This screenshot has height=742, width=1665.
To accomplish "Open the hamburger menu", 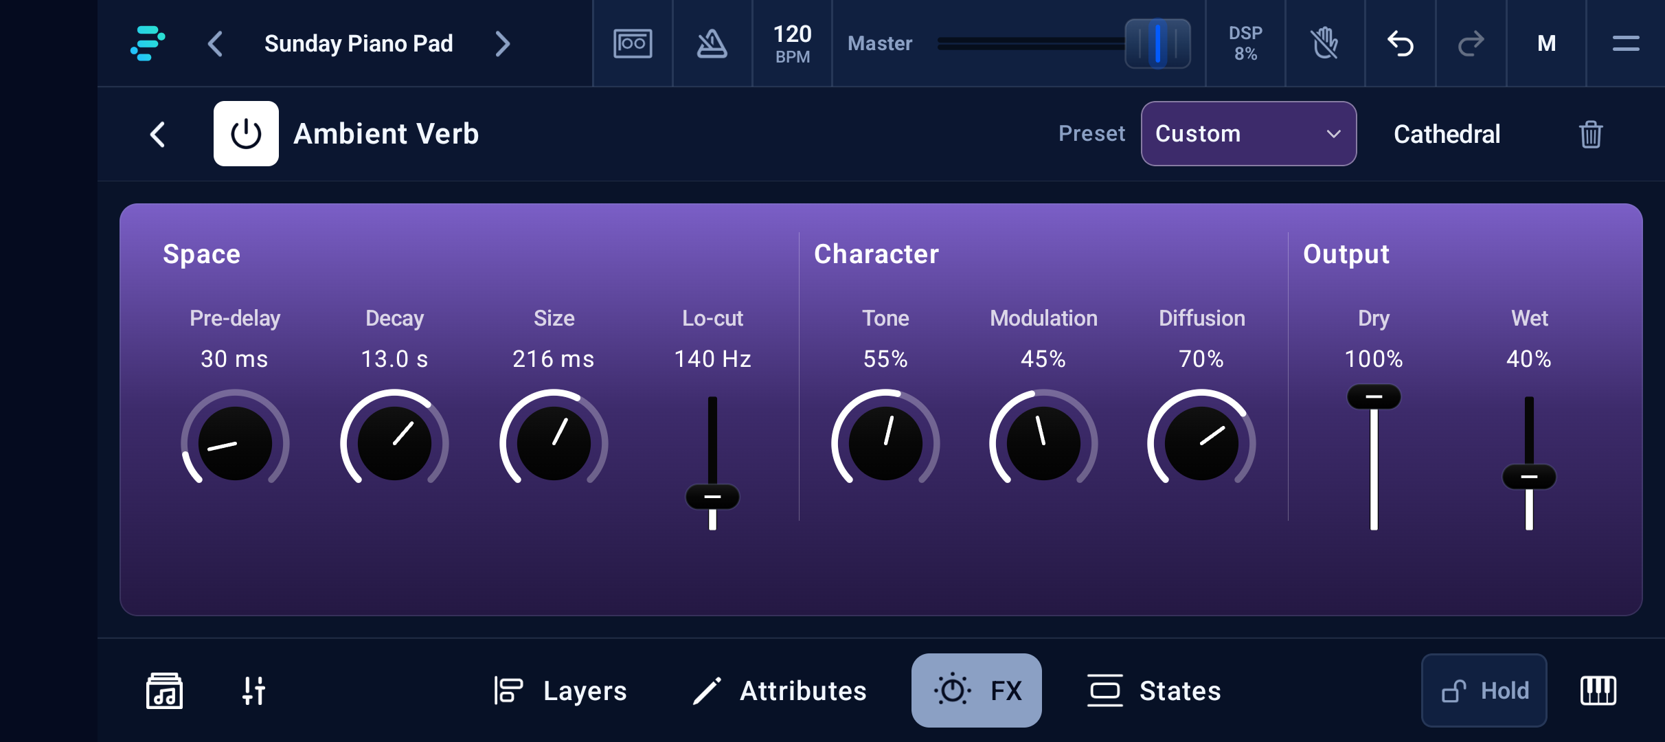I will click(1626, 44).
